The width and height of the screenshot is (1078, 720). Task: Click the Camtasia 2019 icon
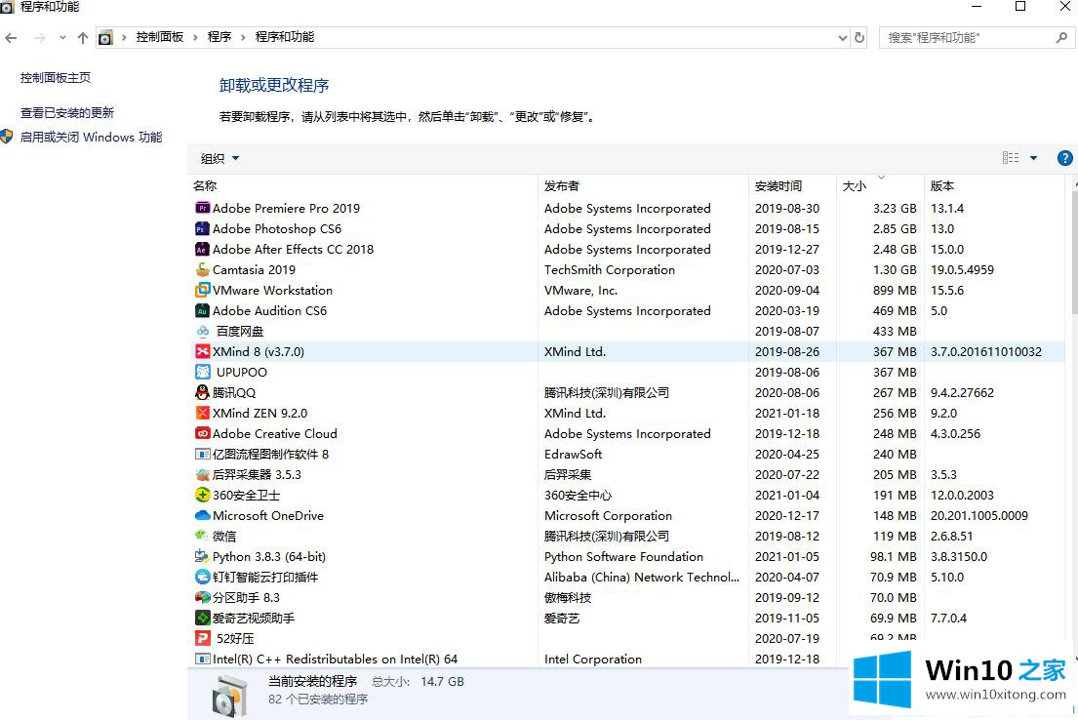tap(202, 269)
